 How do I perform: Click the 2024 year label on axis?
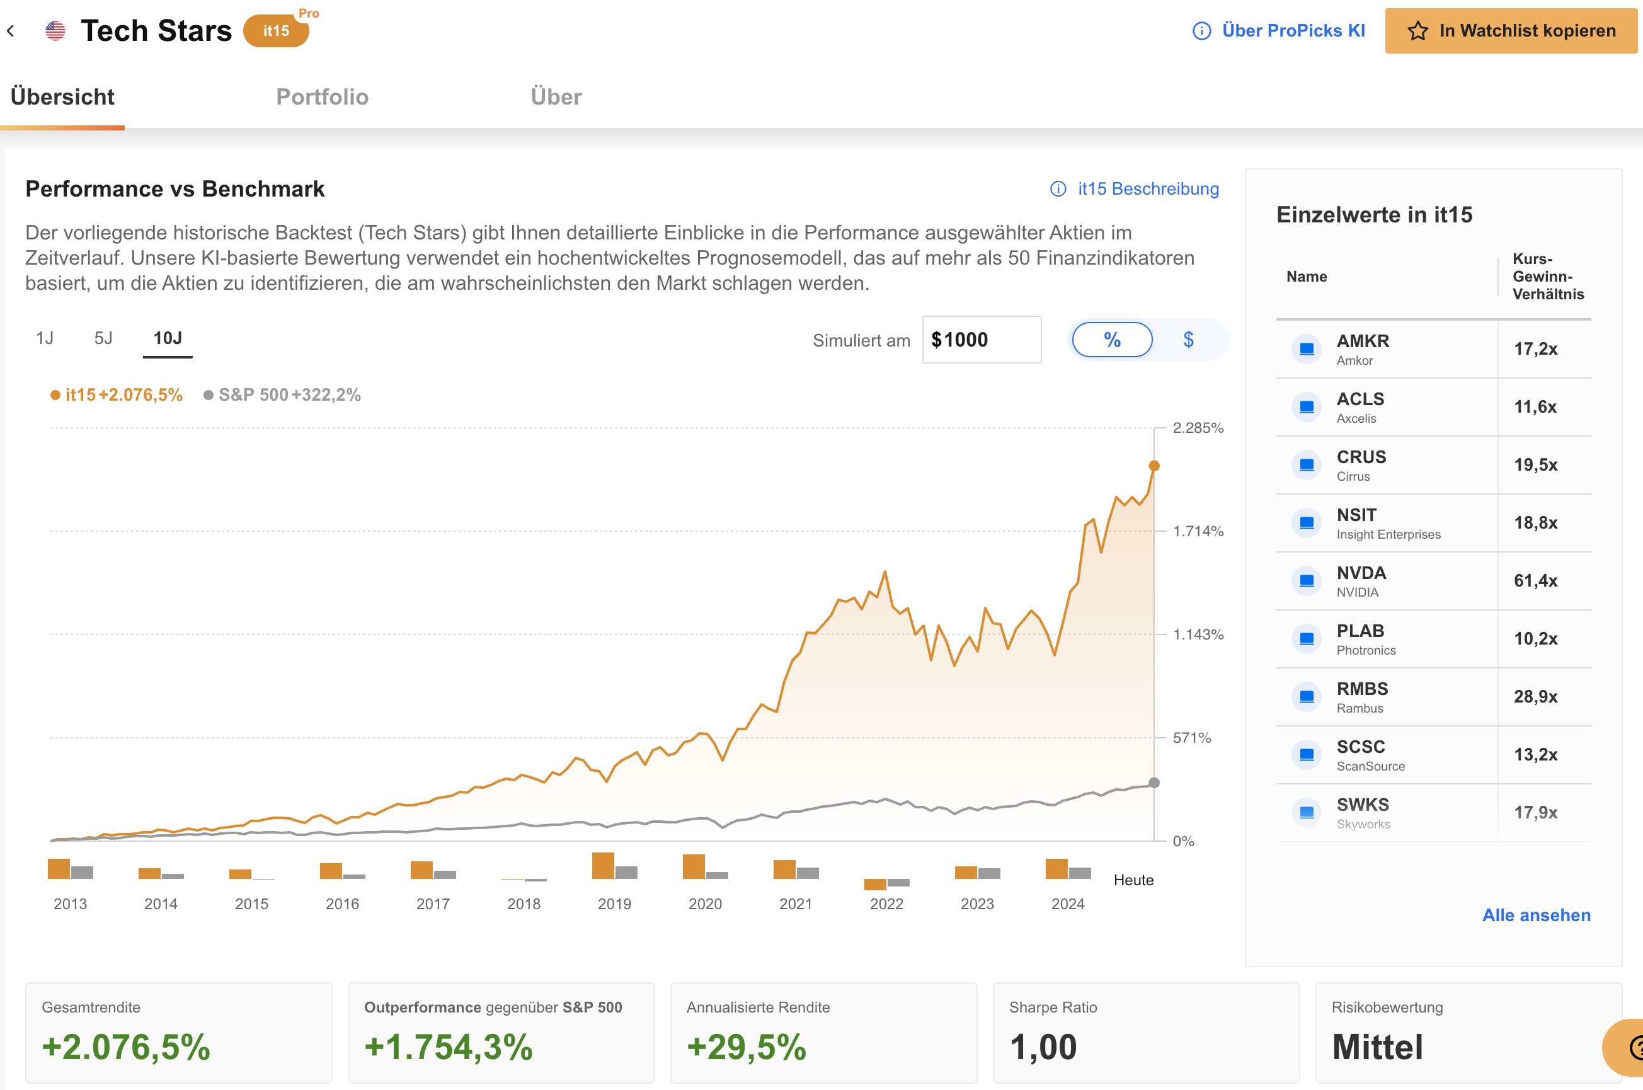point(1068,904)
